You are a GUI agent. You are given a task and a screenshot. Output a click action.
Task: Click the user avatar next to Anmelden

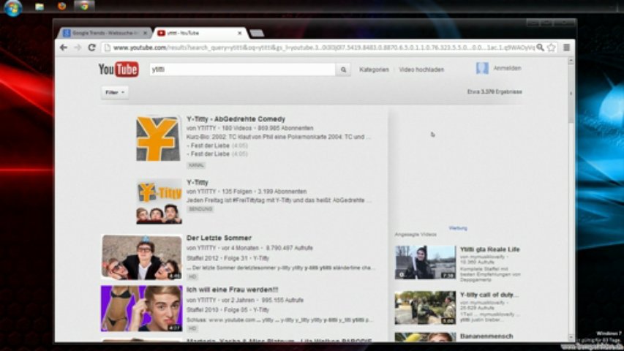[482, 69]
